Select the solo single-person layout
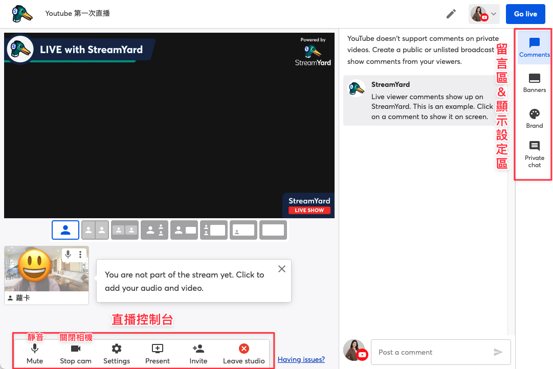This screenshot has height=369, width=553. point(65,230)
